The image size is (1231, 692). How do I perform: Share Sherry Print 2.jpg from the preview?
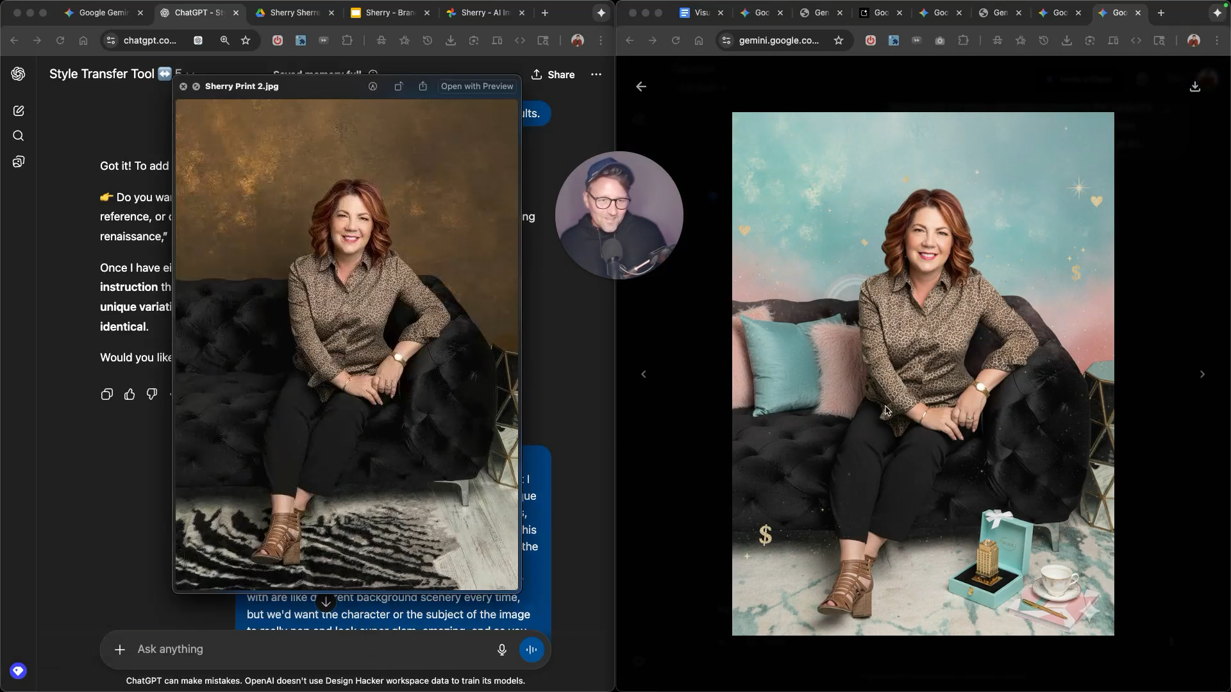click(x=423, y=86)
